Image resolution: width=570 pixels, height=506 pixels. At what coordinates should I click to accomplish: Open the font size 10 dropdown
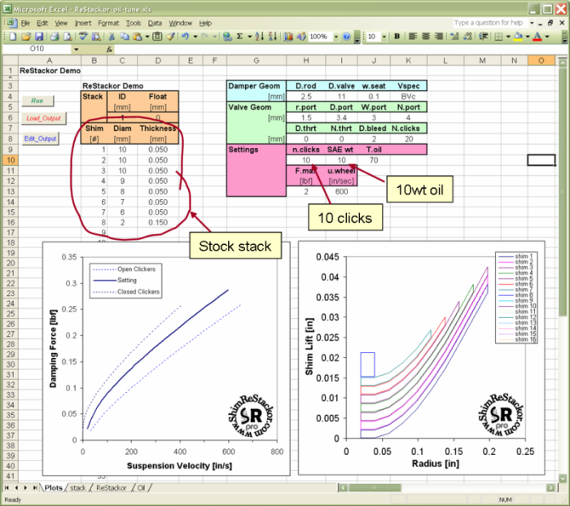coord(384,37)
